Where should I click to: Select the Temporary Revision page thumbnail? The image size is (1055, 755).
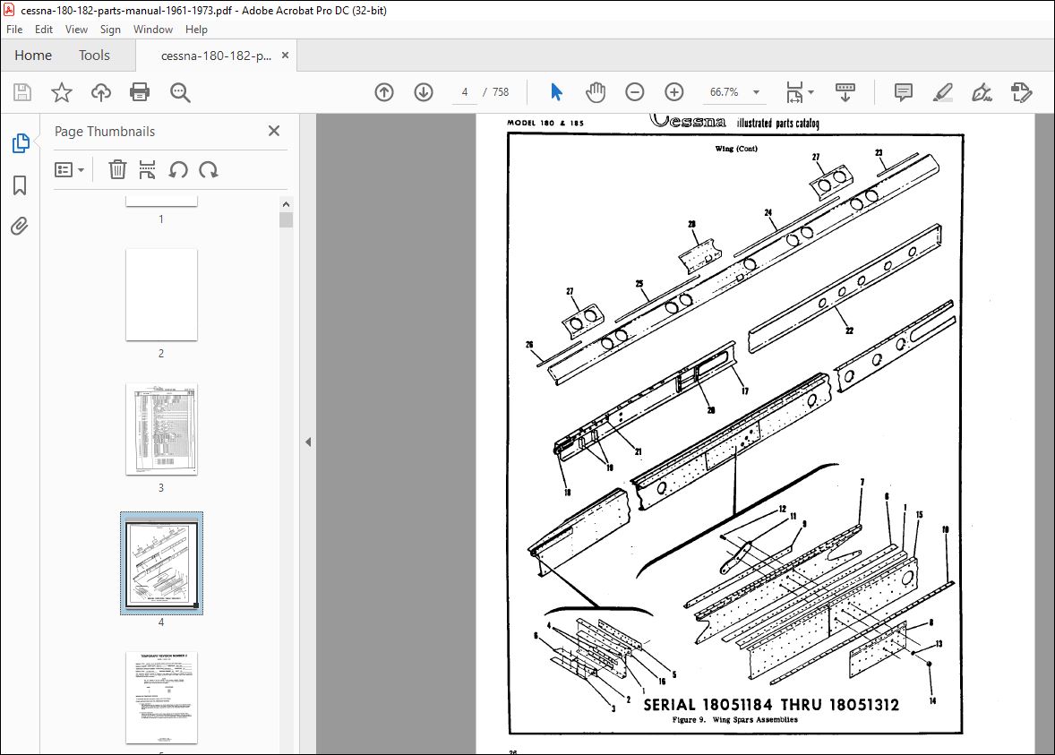point(161,697)
